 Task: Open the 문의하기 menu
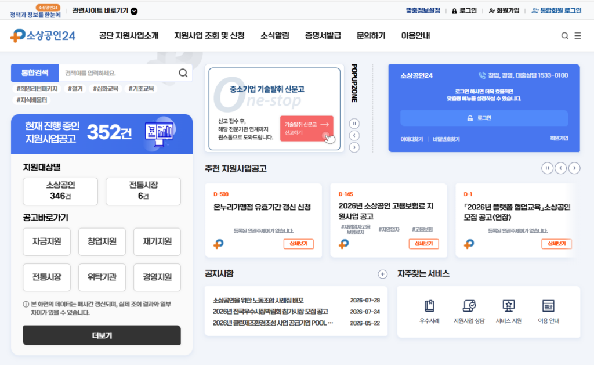coord(371,35)
